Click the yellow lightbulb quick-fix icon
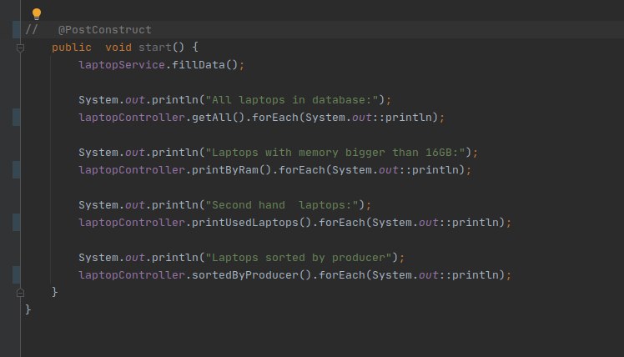 click(x=37, y=14)
